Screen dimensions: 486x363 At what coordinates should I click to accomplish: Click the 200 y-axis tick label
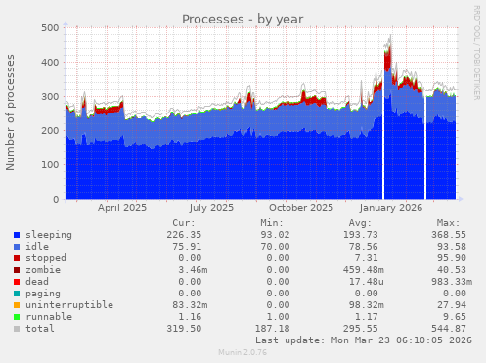(50, 131)
